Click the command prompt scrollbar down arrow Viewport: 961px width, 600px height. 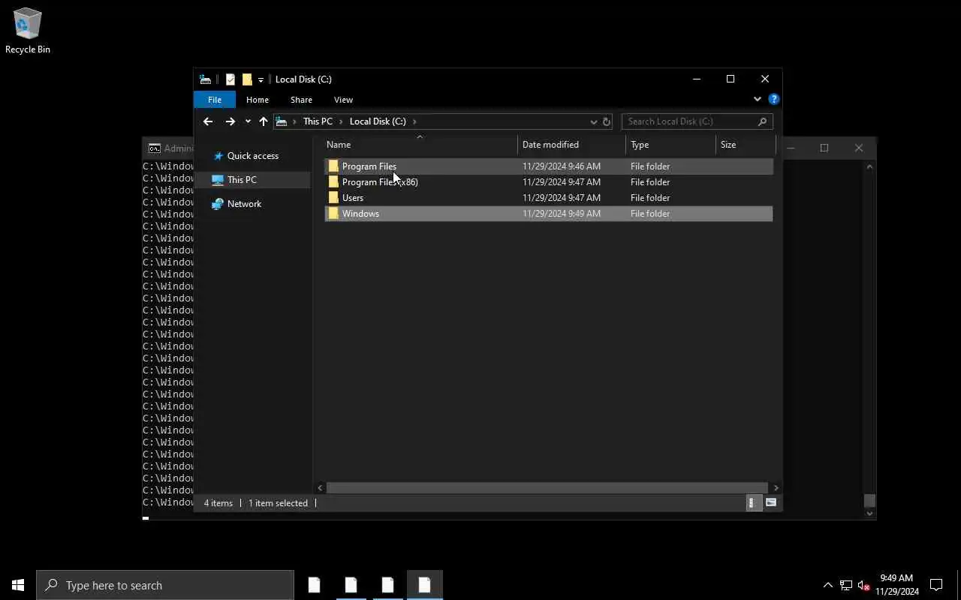[870, 514]
